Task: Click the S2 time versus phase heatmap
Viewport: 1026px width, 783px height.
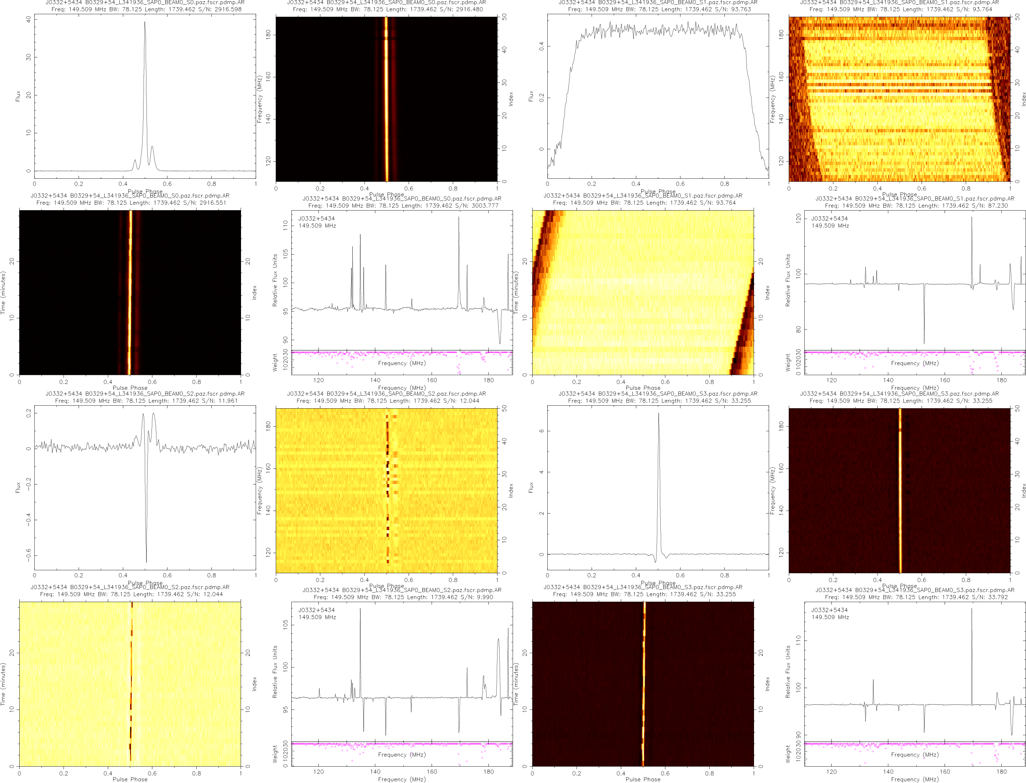Action: coord(130,684)
